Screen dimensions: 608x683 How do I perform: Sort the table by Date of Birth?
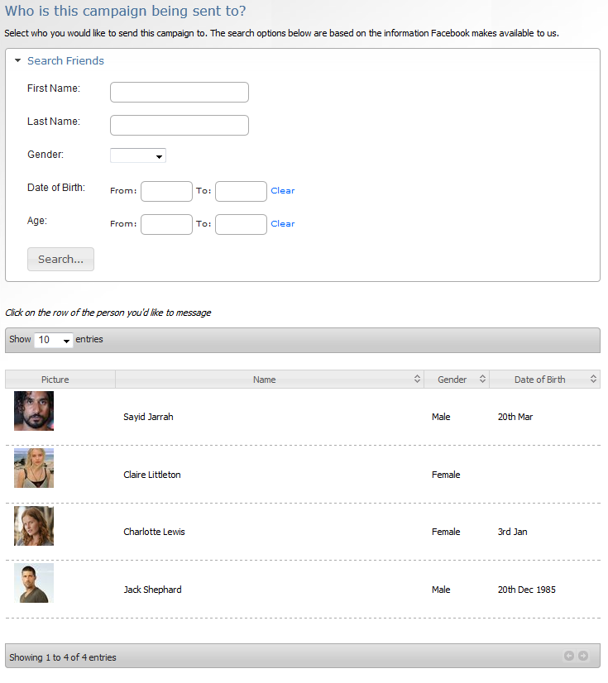click(544, 380)
